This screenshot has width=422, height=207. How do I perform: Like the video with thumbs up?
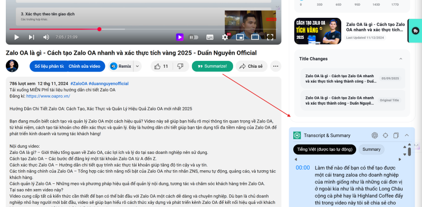pyautogui.click(x=161, y=66)
